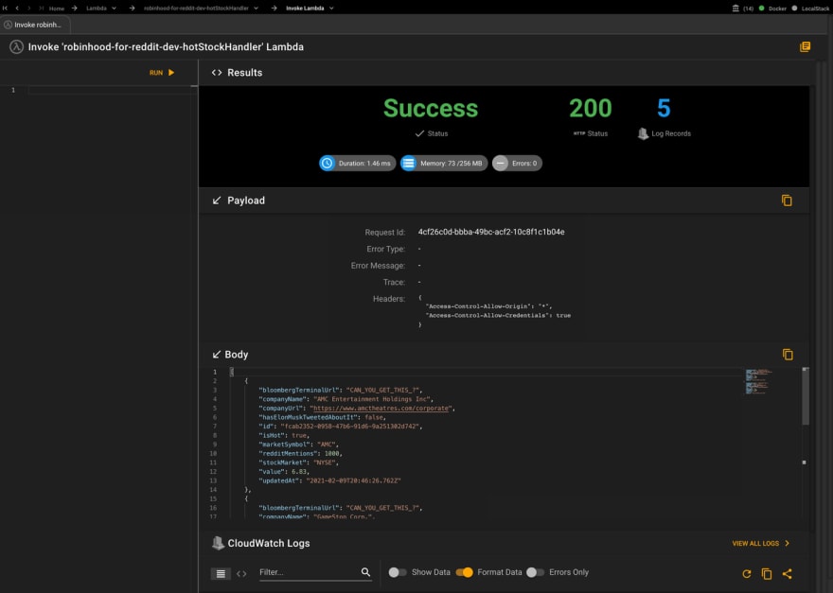The image size is (833, 593).
Task: Click the Duration: 1.46 ms chip
Action: (x=358, y=163)
